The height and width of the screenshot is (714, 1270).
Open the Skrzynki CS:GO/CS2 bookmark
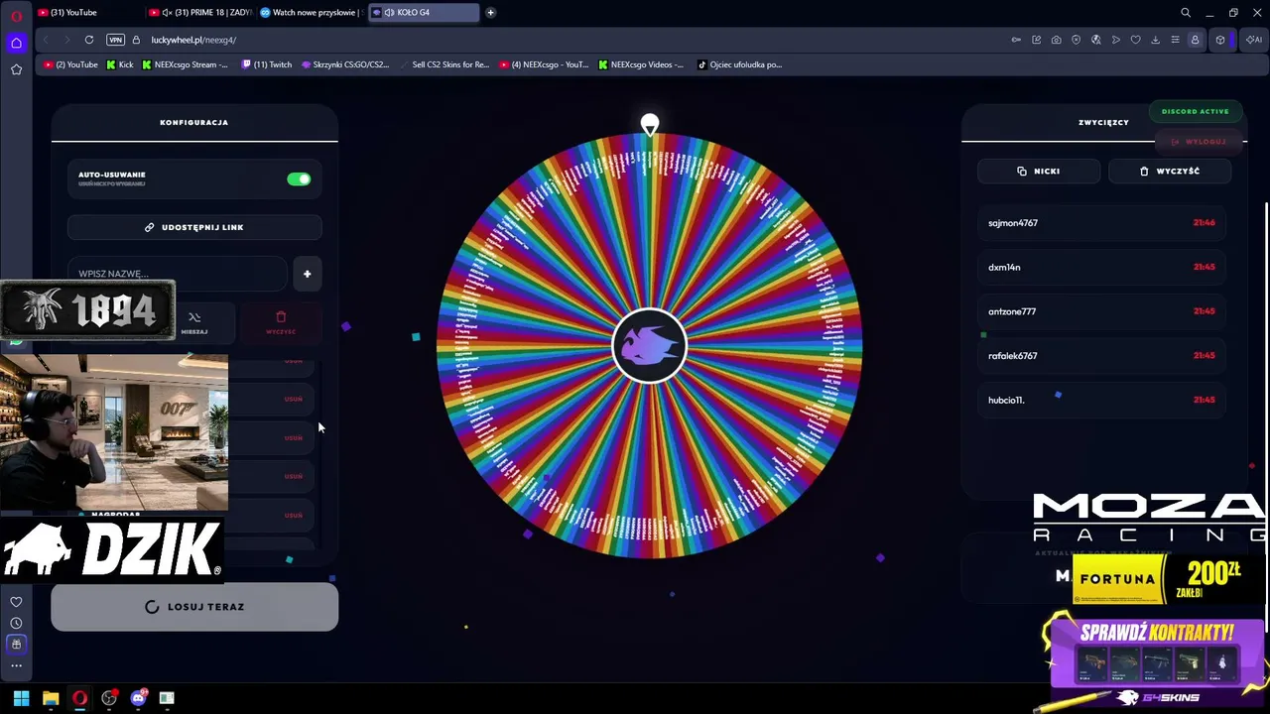click(345, 64)
